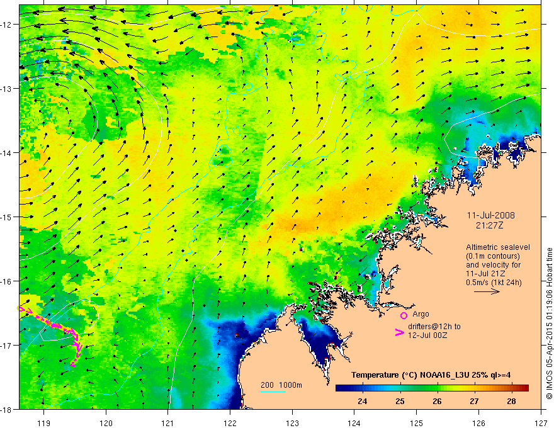Click the latitude axis label -12
Screen dimensions: 554x428
pyautogui.click(x=7, y=25)
